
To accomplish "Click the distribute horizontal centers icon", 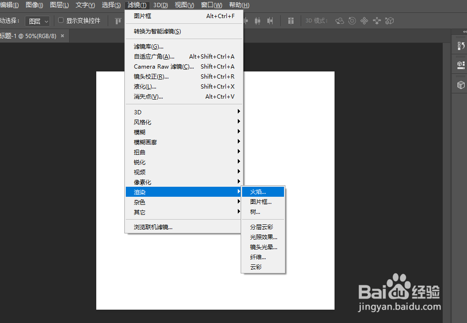I will [x=258, y=21].
